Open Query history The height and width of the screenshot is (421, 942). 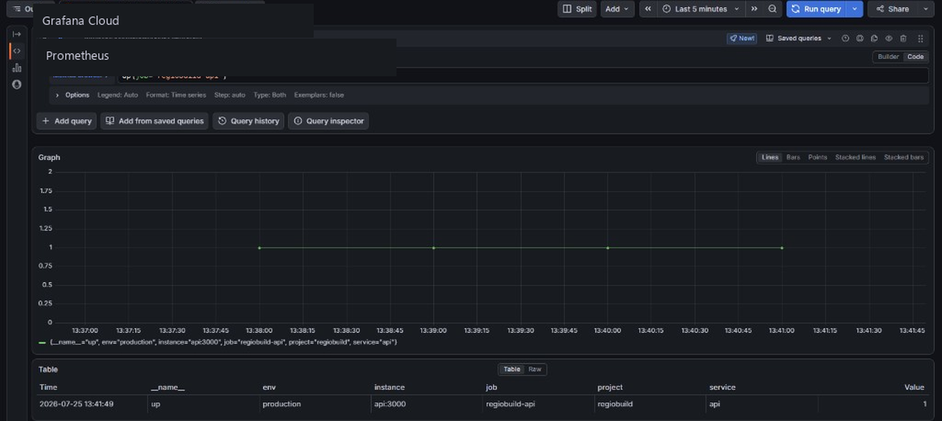tap(248, 121)
